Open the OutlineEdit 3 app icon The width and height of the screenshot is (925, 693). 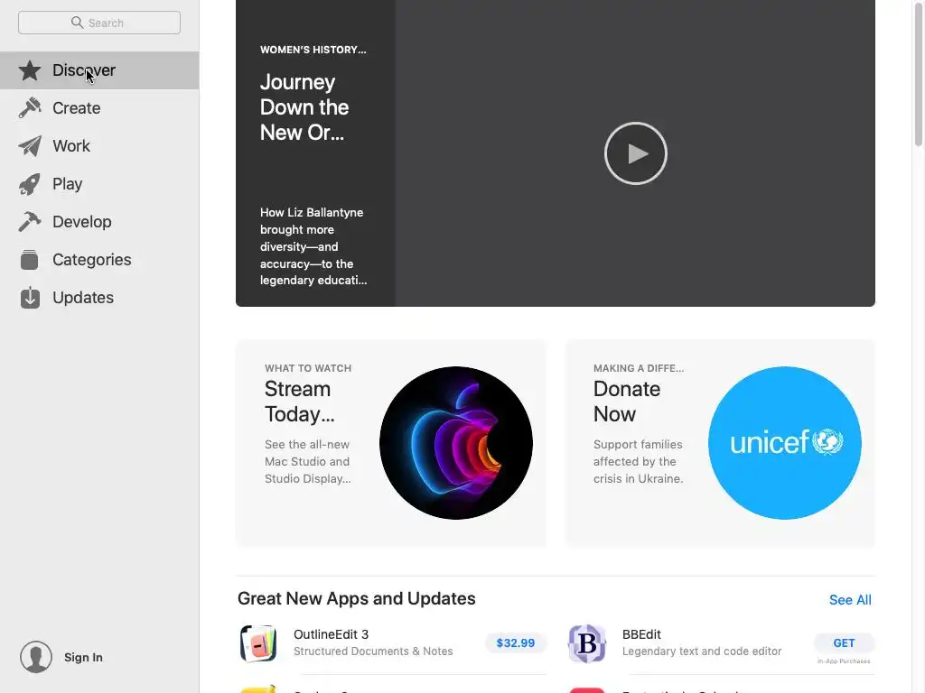click(x=258, y=643)
